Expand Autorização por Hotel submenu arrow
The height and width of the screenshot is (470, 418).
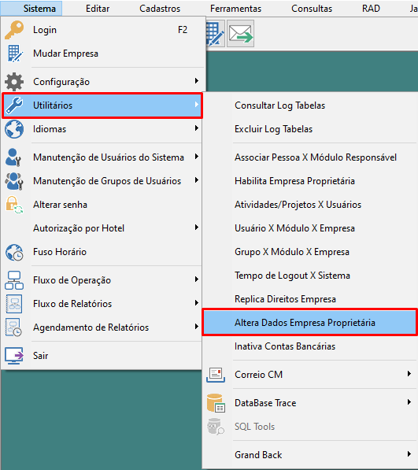click(196, 228)
